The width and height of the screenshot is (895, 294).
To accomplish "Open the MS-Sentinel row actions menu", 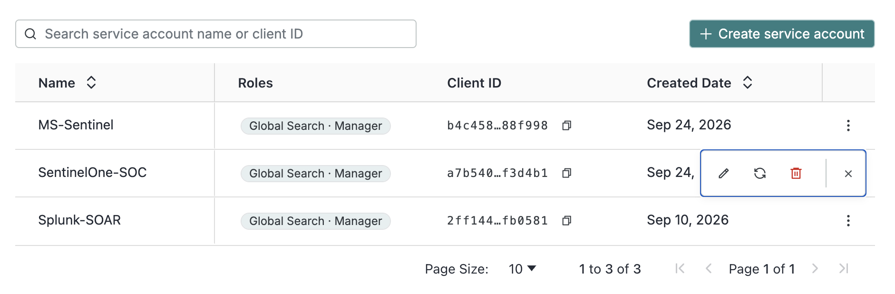I will (x=848, y=126).
